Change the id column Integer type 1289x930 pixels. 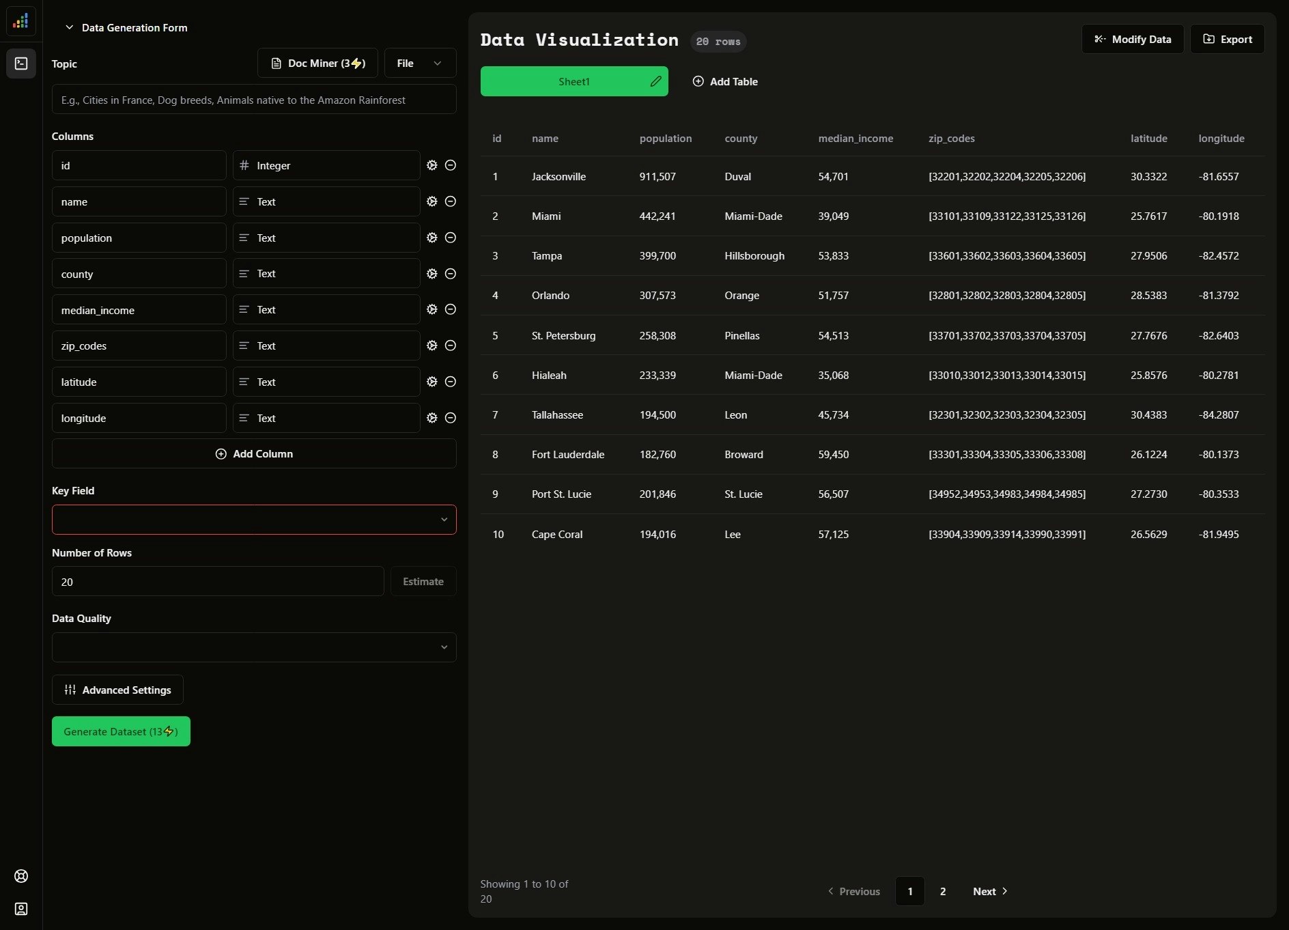[x=326, y=165]
